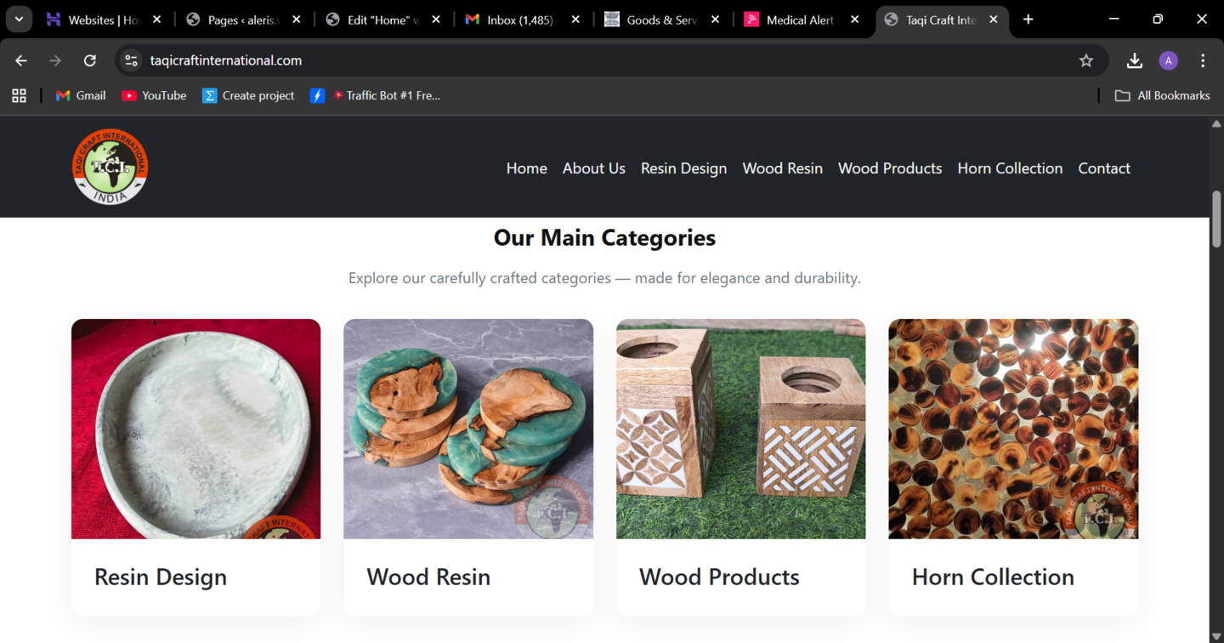This screenshot has width=1224, height=643.
Task: Open a new tab with the plus button
Action: [1028, 20]
